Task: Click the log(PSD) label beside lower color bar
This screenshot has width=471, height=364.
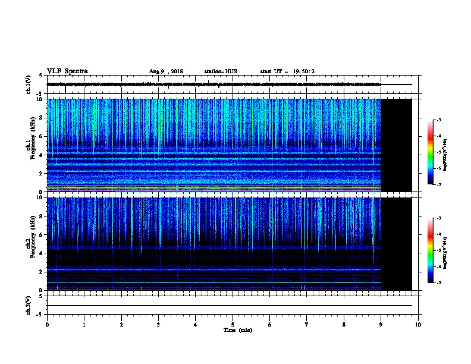Action: coord(445,253)
